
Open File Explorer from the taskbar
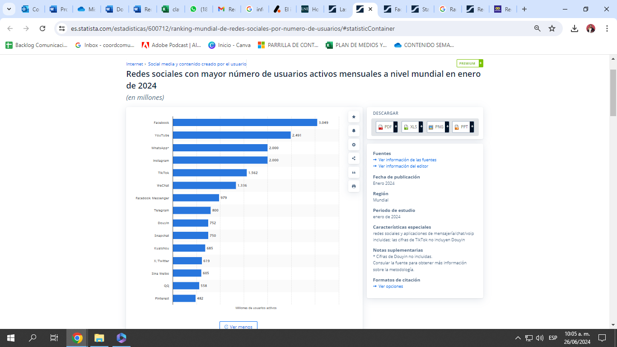point(99,338)
